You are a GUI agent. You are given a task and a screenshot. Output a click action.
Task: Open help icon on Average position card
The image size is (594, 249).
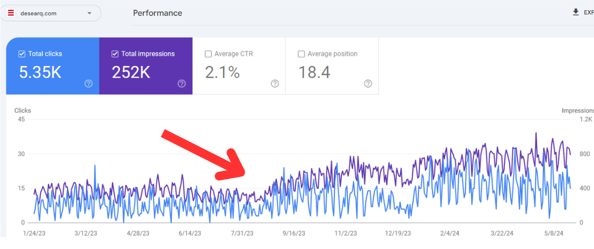click(x=368, y=84)
